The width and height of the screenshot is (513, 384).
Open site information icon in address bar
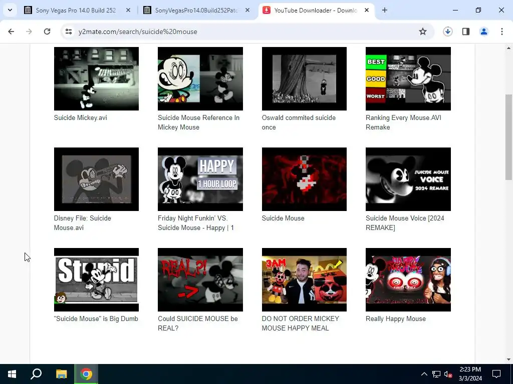(x=69, y=31)
